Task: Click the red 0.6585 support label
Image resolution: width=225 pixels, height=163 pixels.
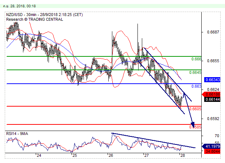Action: pos(195,127)
